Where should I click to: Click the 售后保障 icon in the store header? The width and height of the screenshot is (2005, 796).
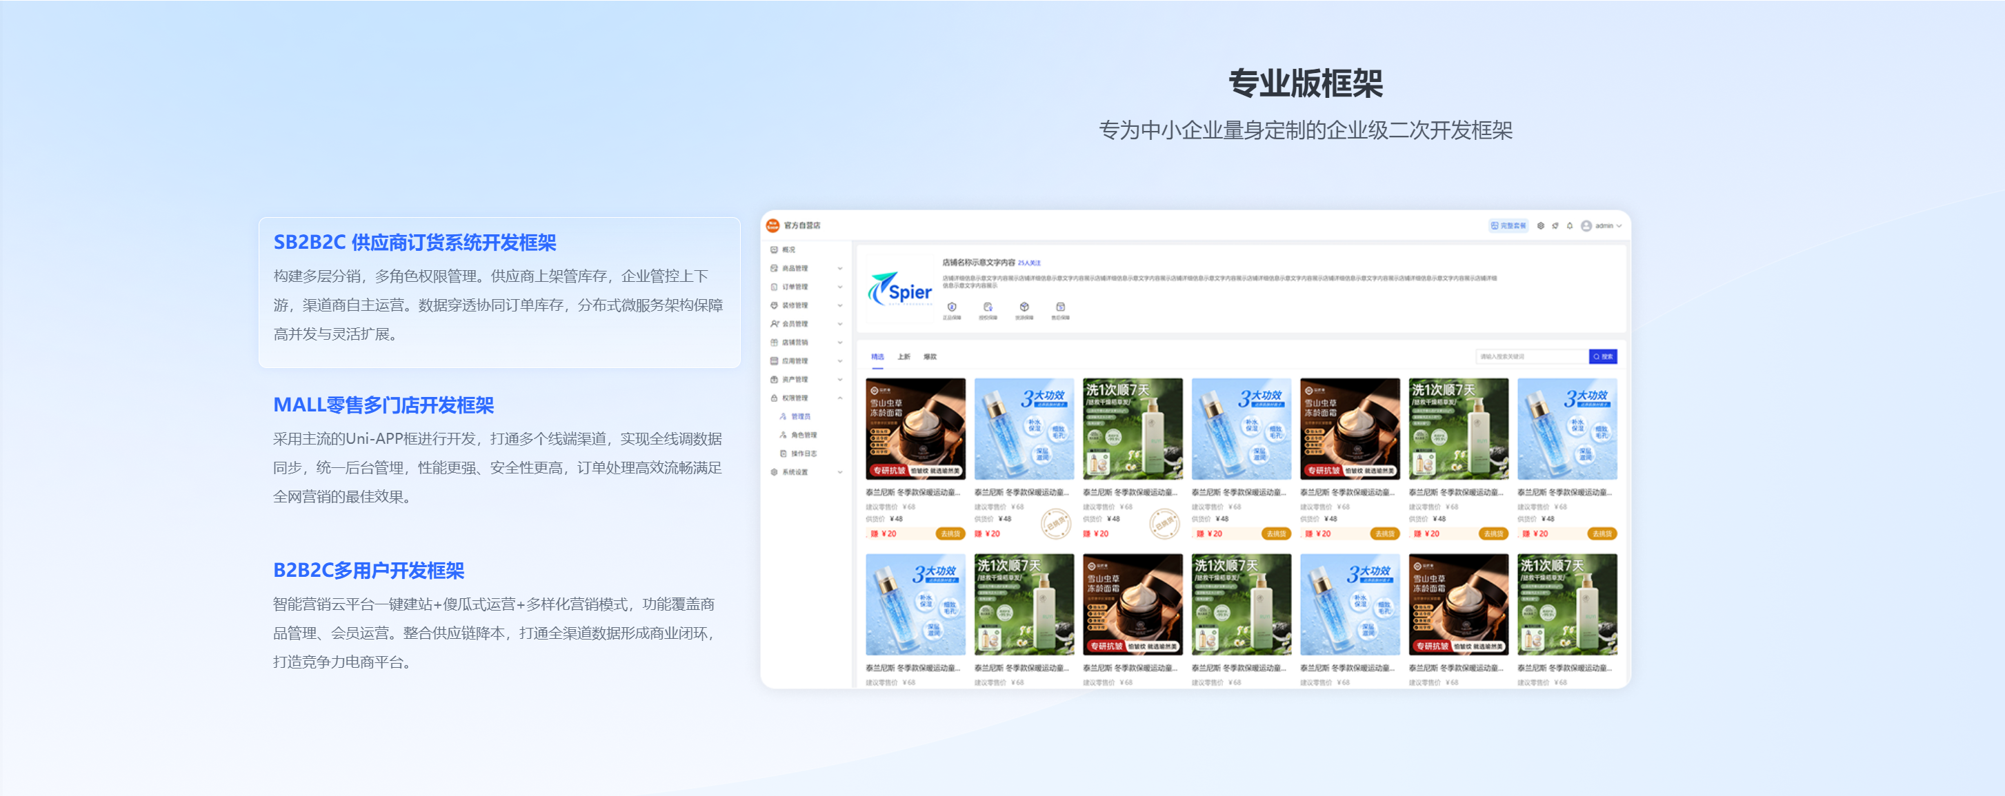1060,307
